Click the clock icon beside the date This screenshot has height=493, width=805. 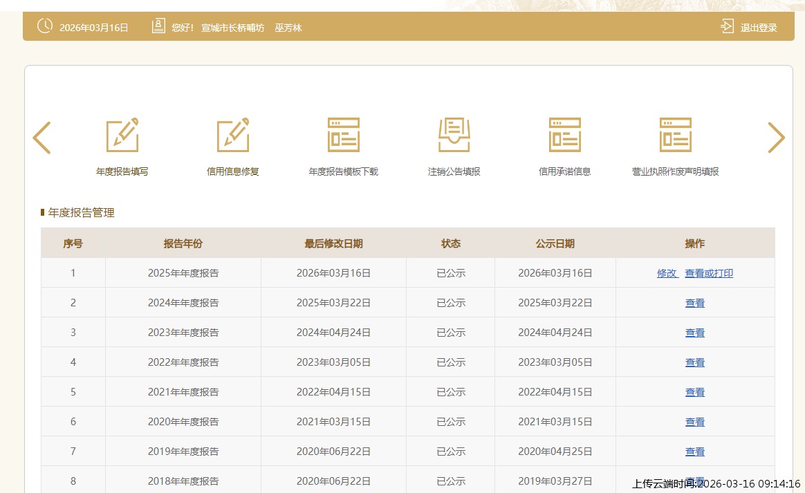click(45, 26)
